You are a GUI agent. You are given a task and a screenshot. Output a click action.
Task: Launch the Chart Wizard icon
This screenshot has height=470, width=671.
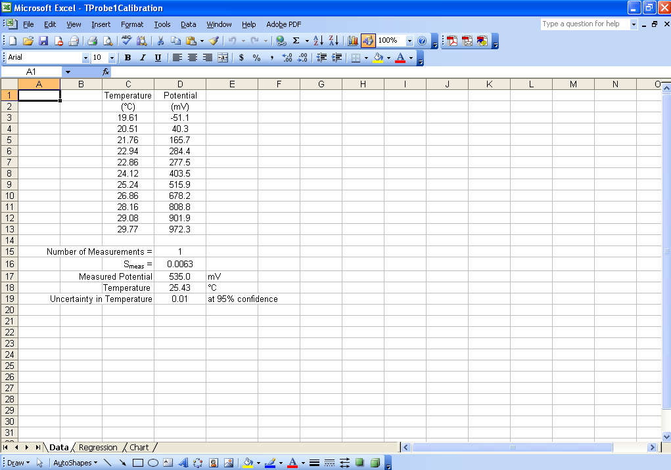[x=353, y=41]
